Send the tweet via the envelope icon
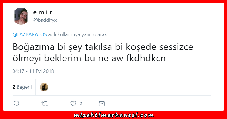Image resolution: width=227 pixels, height=119 pixels. [x=102, y=104]
